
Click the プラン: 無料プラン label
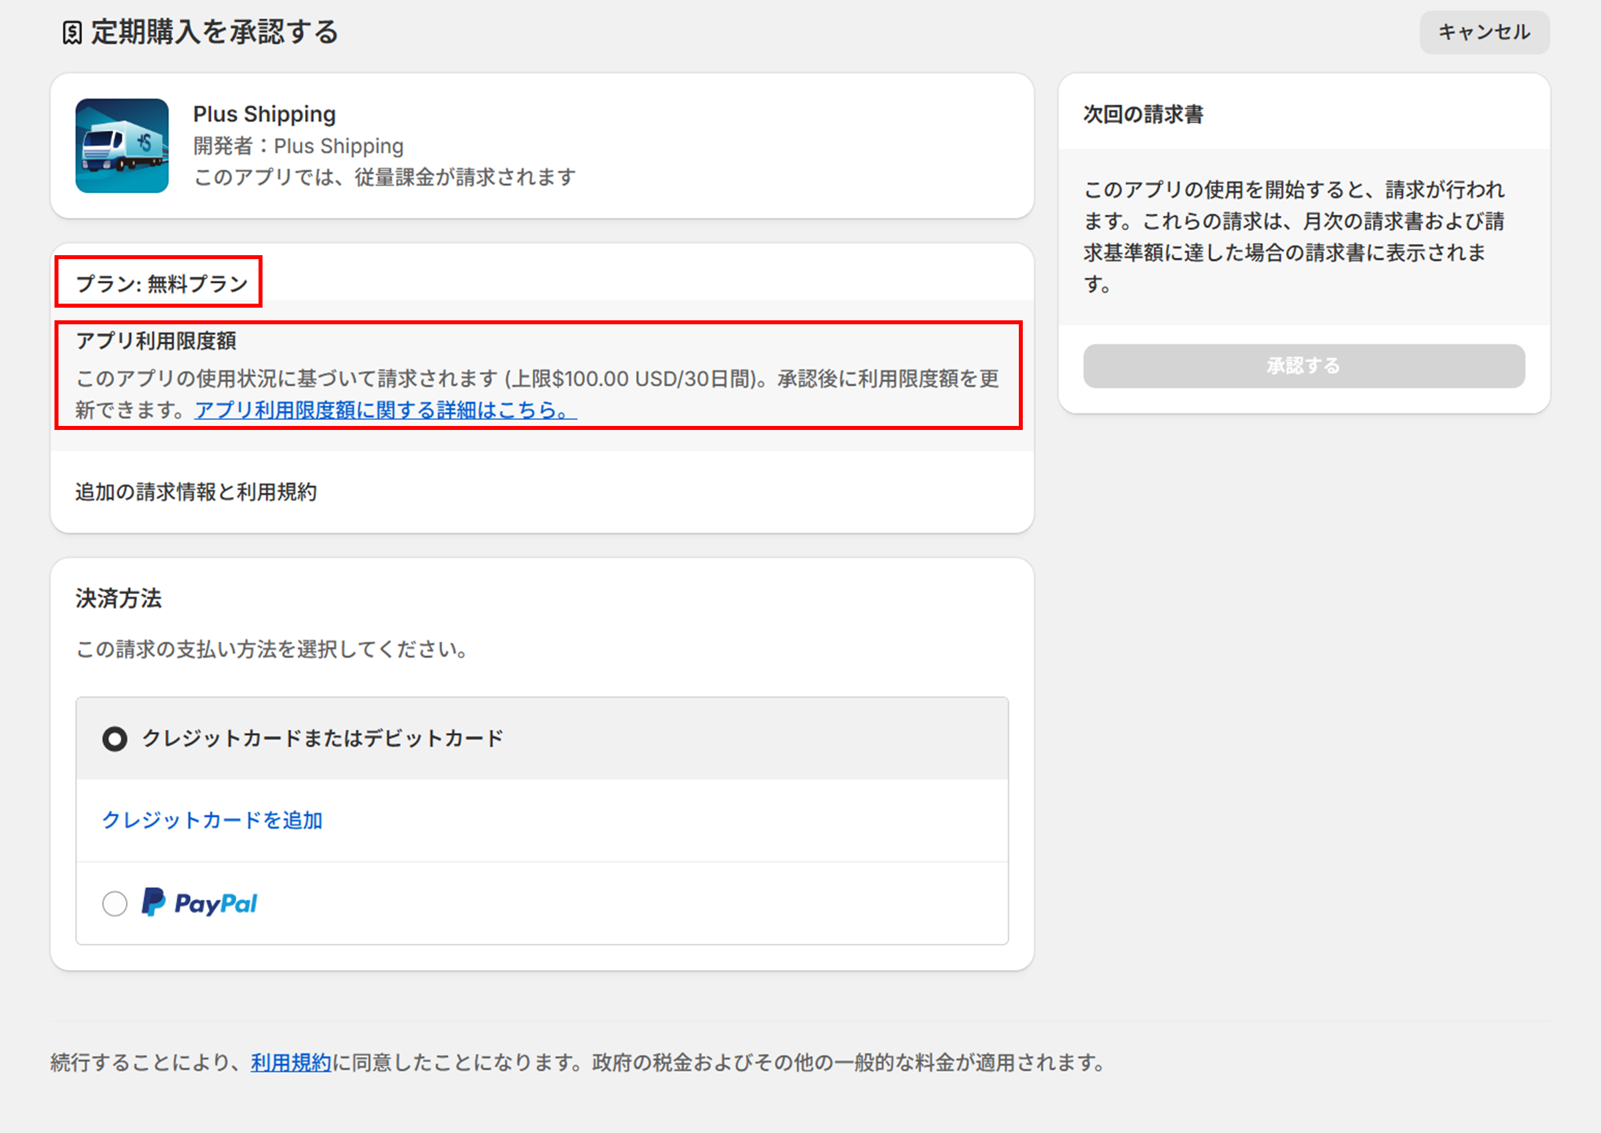[162, 284]
